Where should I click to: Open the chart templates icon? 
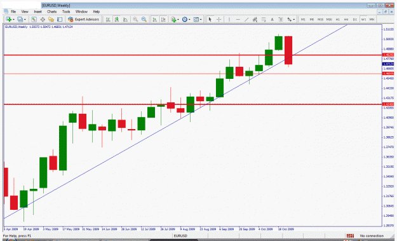point(196,19)
